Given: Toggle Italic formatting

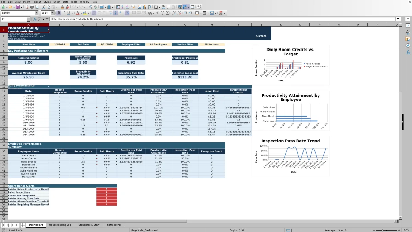Looking at the screenshot, I should [64, 13].
